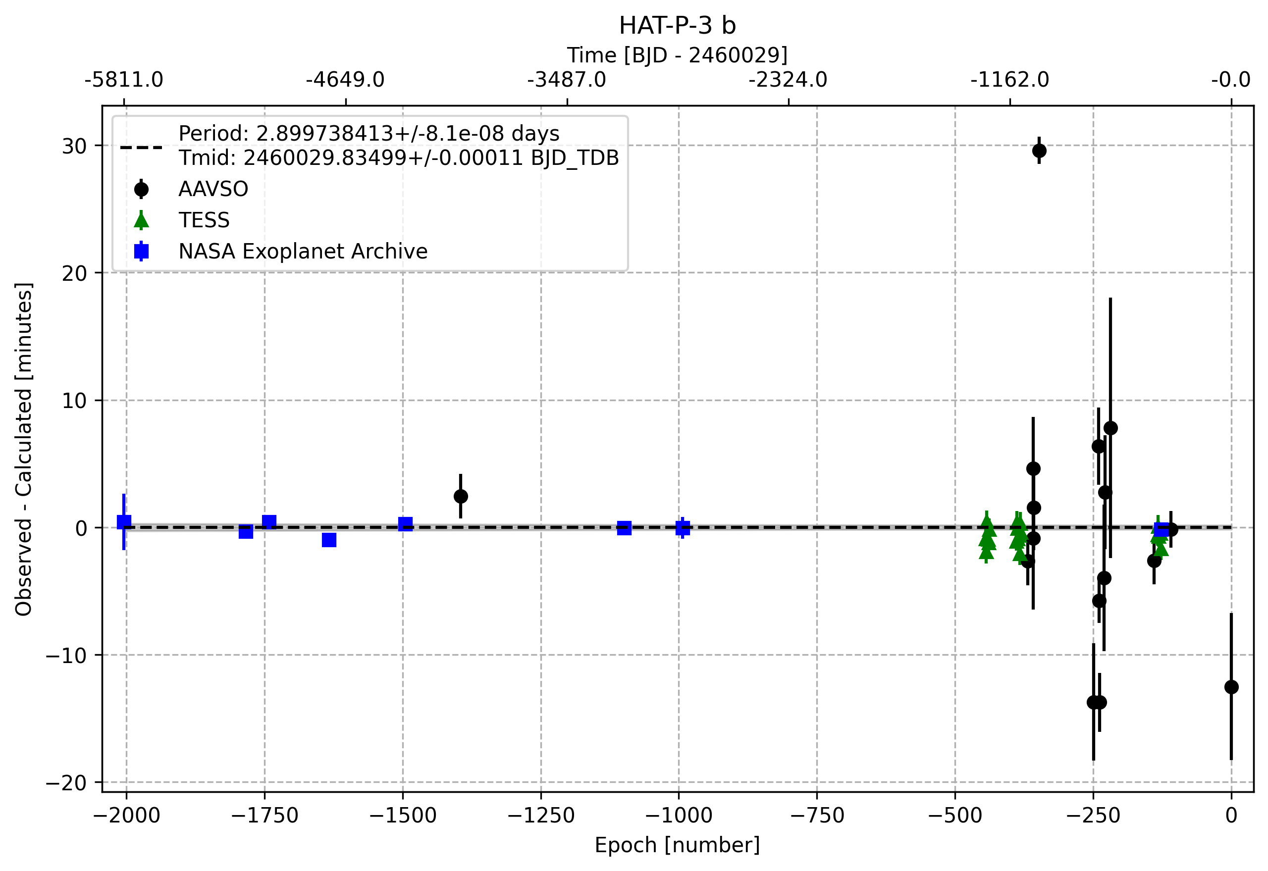Click the blue square data point near epoch −1000
Viewport: 1268px width, 871px height.
pos(683,528)
